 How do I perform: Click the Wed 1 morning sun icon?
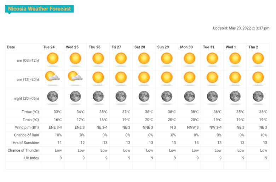pyautogui.click(x=235, y=59)
